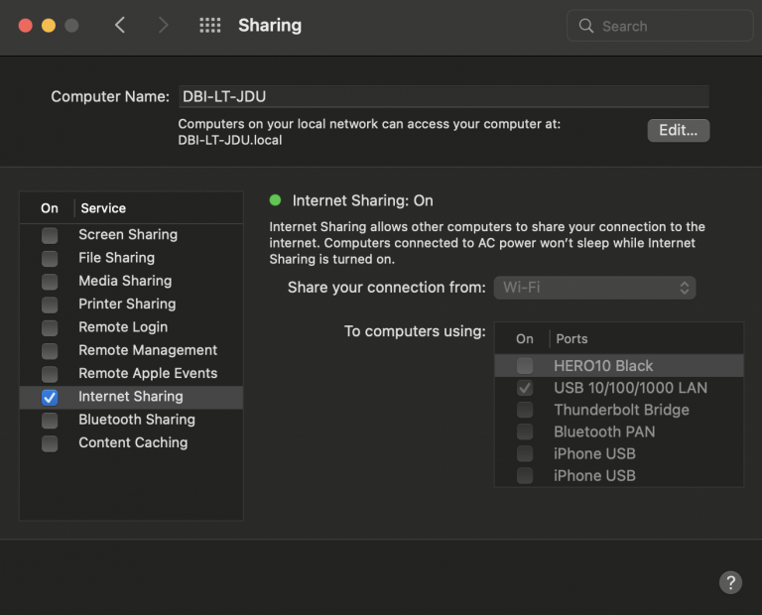Click the green Internet Sharing status indicator
The image size is (762, 615).
tap(276, 200)
